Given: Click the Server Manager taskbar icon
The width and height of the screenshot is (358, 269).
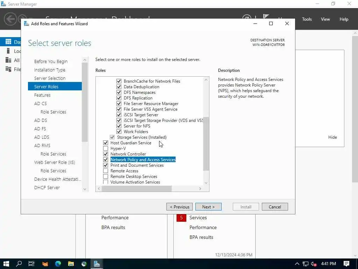Looking at the screenshot, I should tap(97, 264).
